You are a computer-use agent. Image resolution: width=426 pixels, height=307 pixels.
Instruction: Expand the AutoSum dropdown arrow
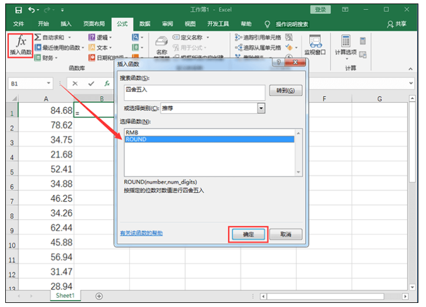click(70, 37)
